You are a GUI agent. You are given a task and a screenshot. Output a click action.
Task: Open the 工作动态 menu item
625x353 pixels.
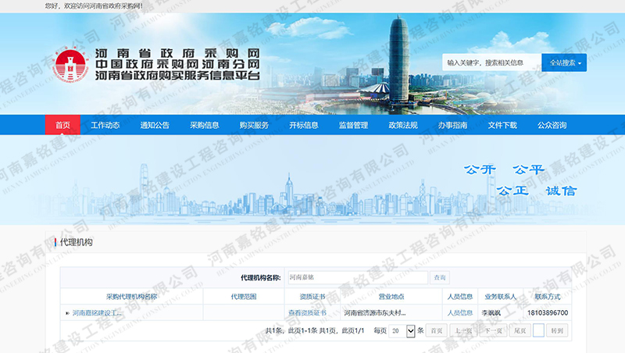pos(105,125)
